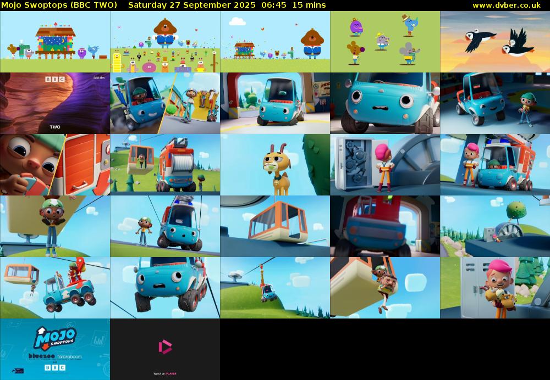
Task: Open the squirrels on plain green background thumbnail
Action: pyautogui.click(x=385, y=42)
